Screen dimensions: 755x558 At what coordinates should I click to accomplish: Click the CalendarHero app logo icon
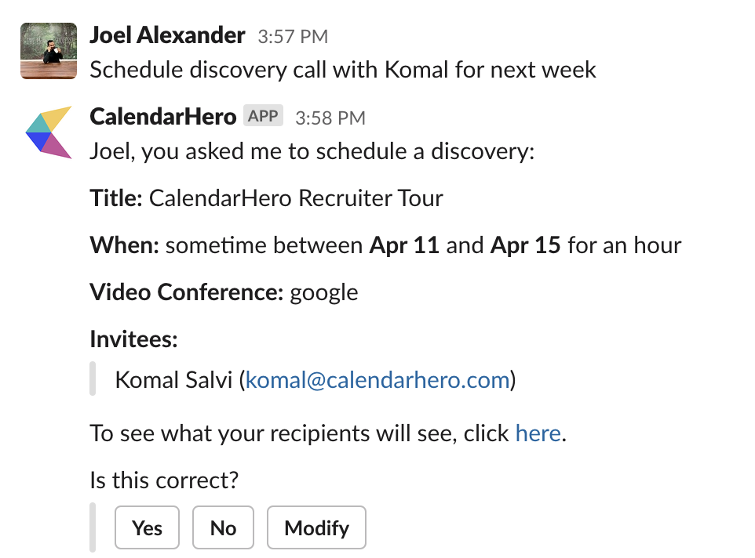(49, 132)
